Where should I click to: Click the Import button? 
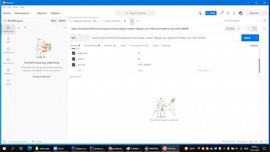pyautogui.click(x=62, y=21)
